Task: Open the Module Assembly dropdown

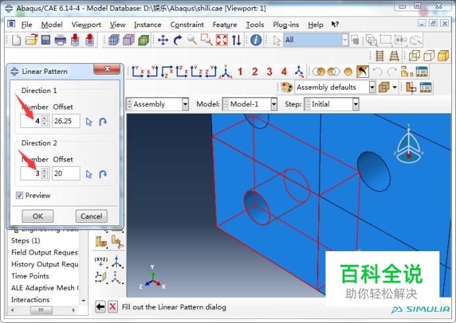Action: click(185, 104)
